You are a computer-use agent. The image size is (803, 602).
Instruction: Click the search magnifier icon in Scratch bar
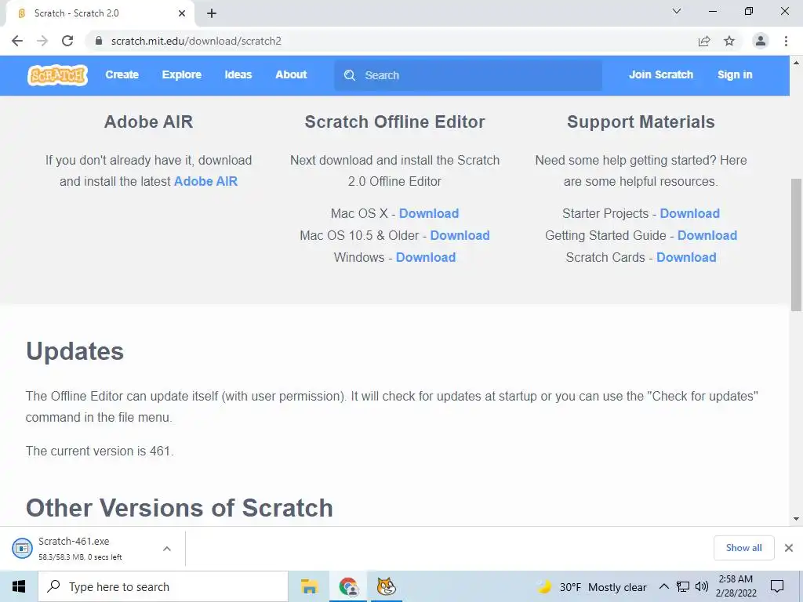pyautogui.click(x=350, y=75)
